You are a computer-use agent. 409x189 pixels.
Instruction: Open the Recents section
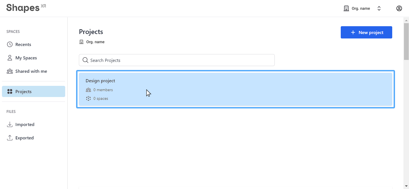pyautogui.click(x=23, y=44)
